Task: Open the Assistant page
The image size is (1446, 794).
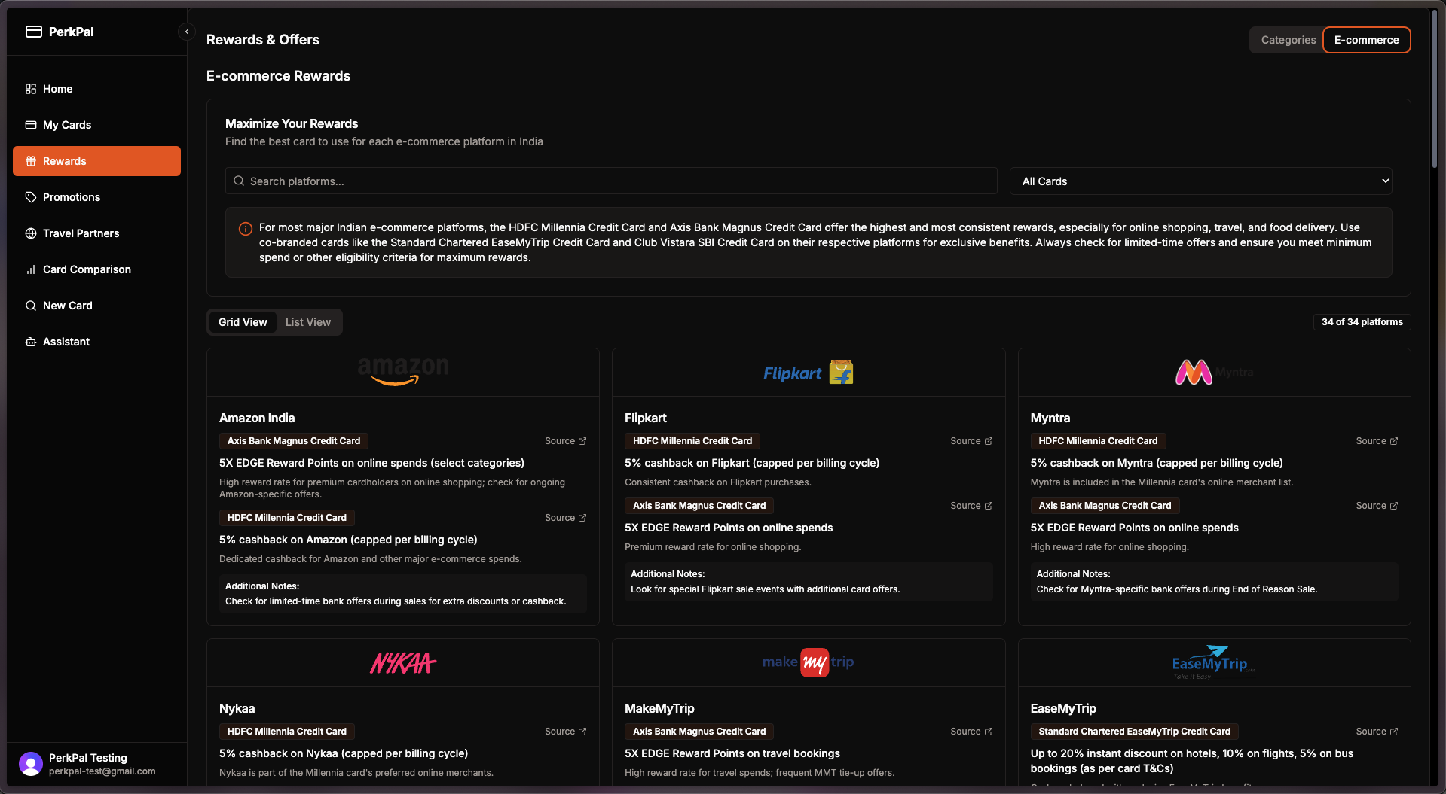Action: coord(96,342)
